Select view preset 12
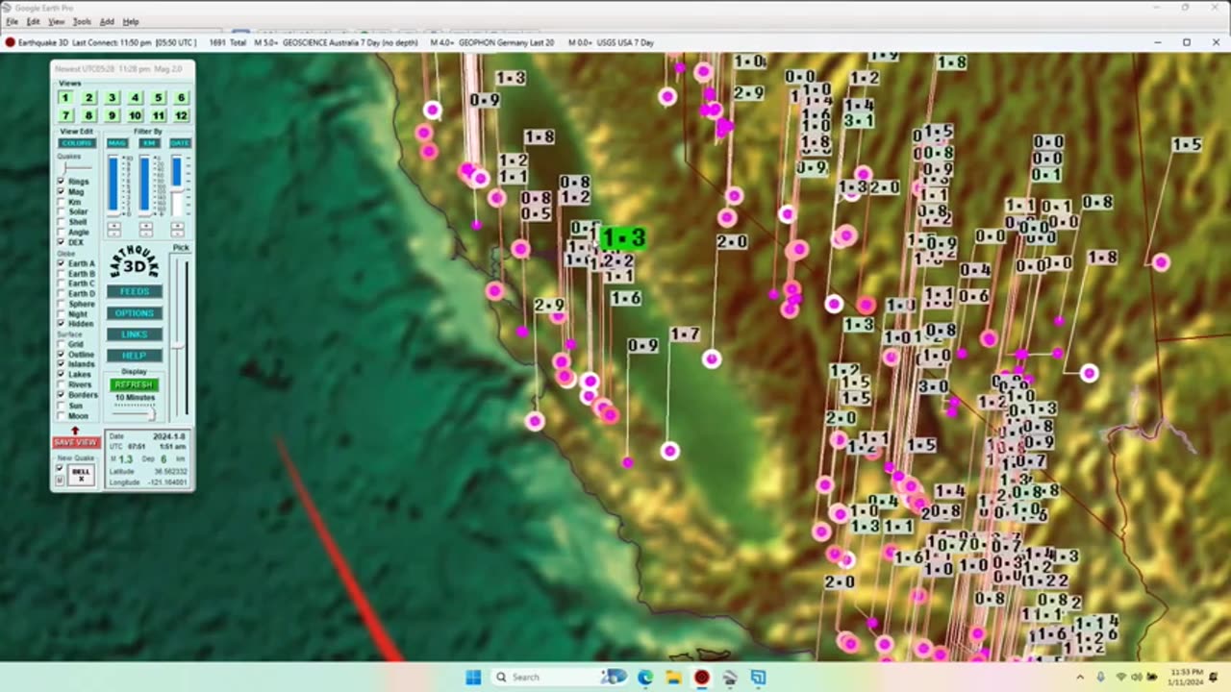 pos(181,115)
